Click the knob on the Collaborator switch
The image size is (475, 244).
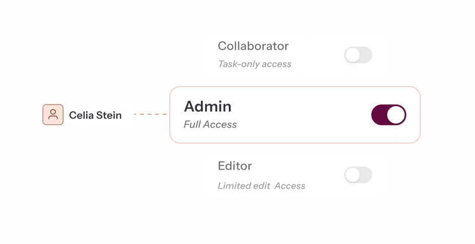click(x=352, y=55)
